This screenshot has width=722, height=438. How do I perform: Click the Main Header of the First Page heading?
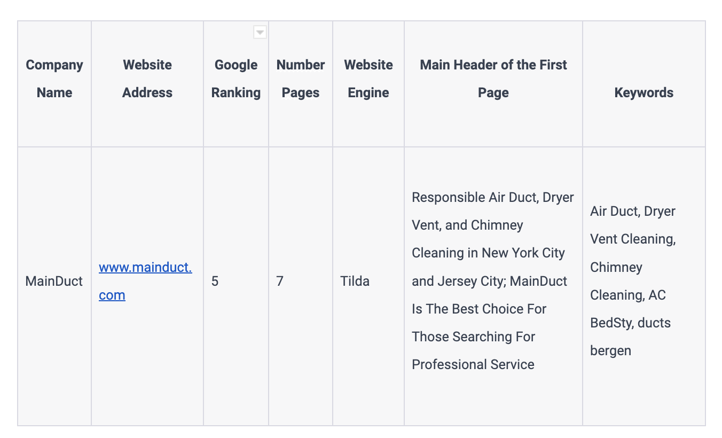coord(493,79)
